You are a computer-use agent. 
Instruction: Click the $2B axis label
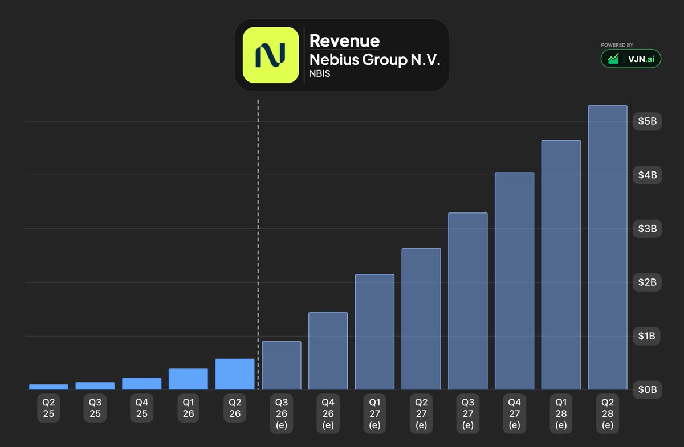pos(648,282)
